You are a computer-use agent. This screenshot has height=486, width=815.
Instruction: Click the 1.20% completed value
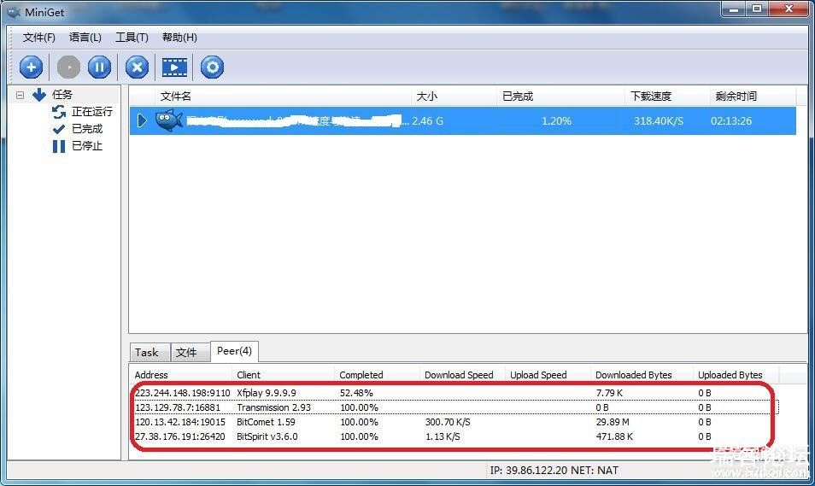[x=556, y=121]
